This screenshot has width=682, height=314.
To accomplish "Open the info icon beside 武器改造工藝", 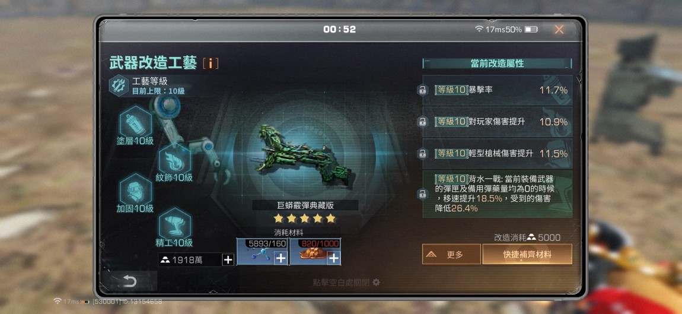I will pos(211,64).
